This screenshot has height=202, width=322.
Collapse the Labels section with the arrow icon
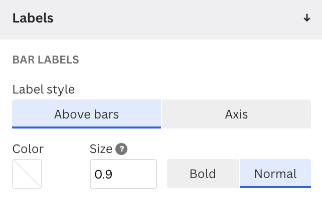click(x=307, y=18)
